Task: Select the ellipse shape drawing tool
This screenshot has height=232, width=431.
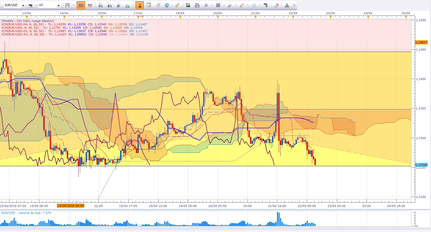Action: pos(254,5)
